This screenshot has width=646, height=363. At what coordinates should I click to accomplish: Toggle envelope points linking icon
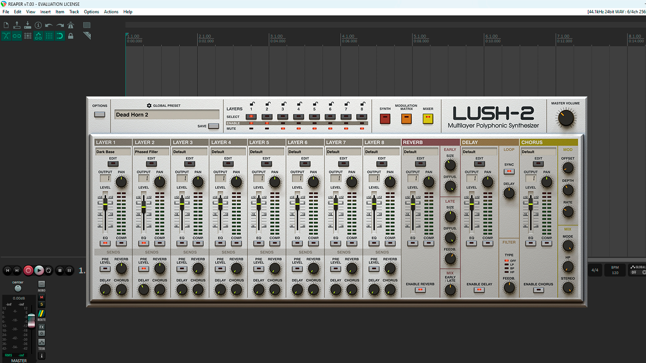coord(38,36)
